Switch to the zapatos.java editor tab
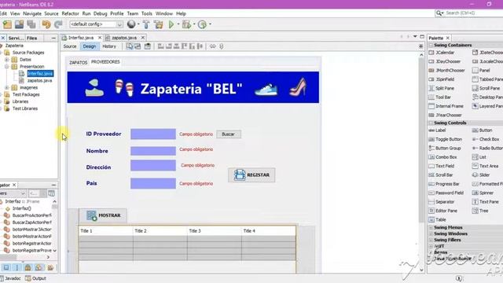 [x=124, y=38]
